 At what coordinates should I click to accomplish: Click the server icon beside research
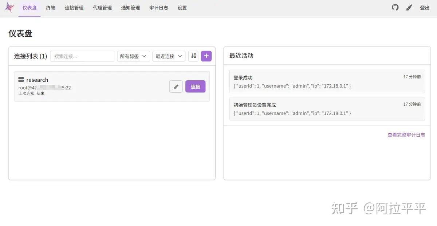point(21,80)
